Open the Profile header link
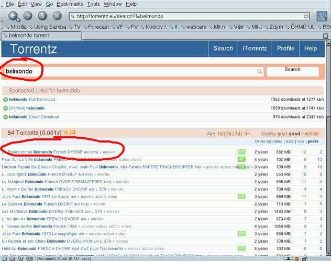Viewport: 331px width, 261px height. pos(285,49)
